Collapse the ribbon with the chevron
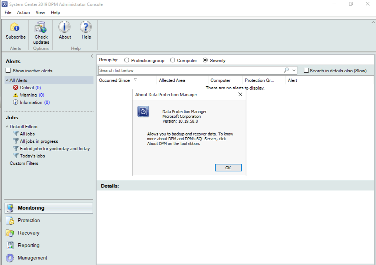Image resolution: width=376 pixels, height=265 pixels. (373, 22)
